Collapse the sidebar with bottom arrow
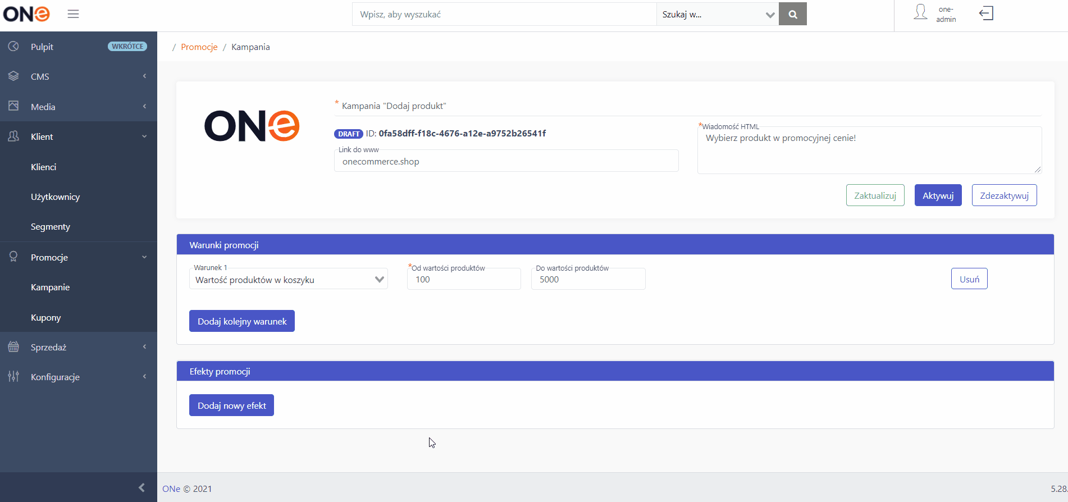This screenshot has width=1068, height=502. (x=142, y=487)
